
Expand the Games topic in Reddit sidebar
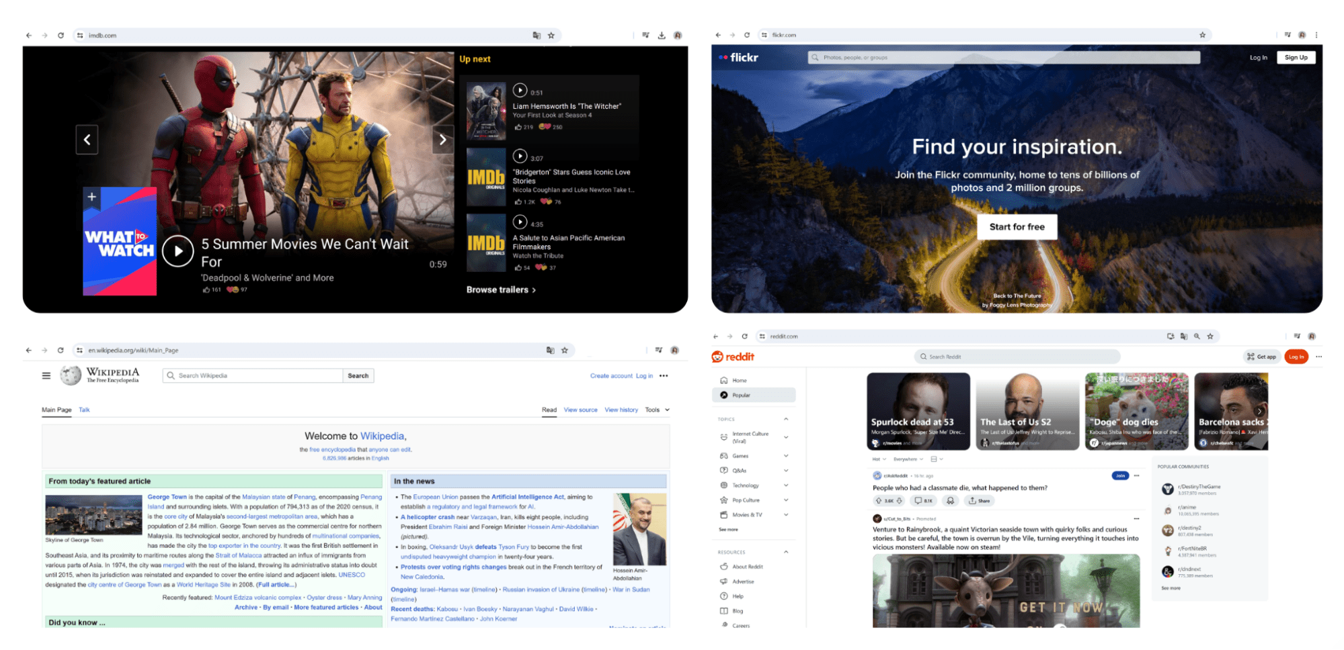(x=786, y=456)
